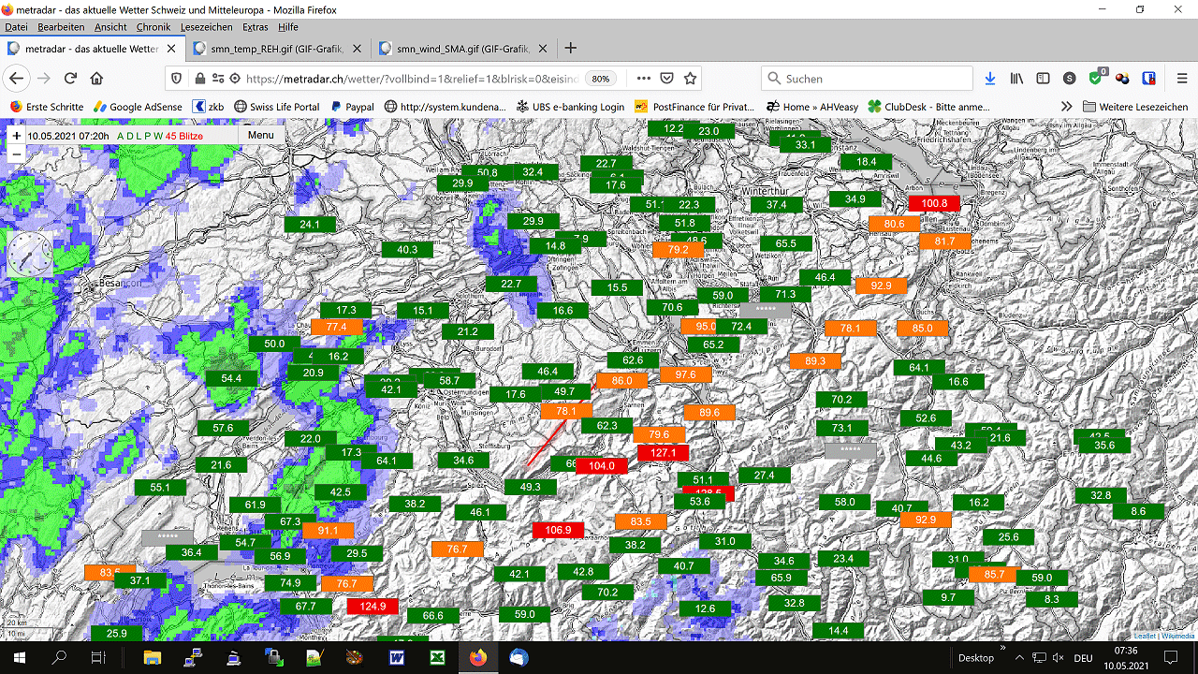This screenshot has width=1198, height=674.
Task: Expand the hidden bookmarks overflow chevron
Action: pos(1066,107)
